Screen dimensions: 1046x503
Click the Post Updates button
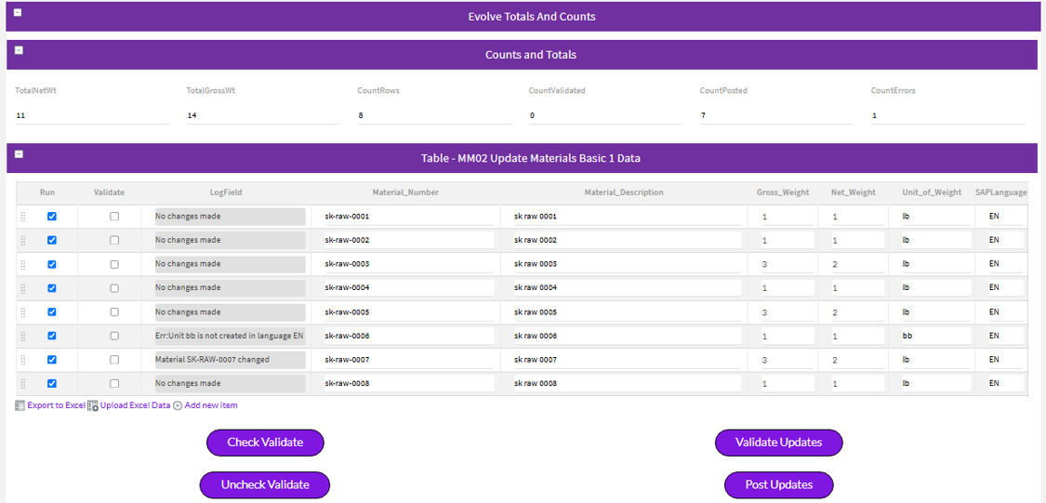coord(778,485)
